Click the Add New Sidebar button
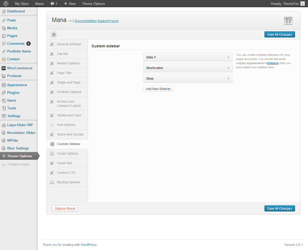308x250 pixels. coord(158,89)
